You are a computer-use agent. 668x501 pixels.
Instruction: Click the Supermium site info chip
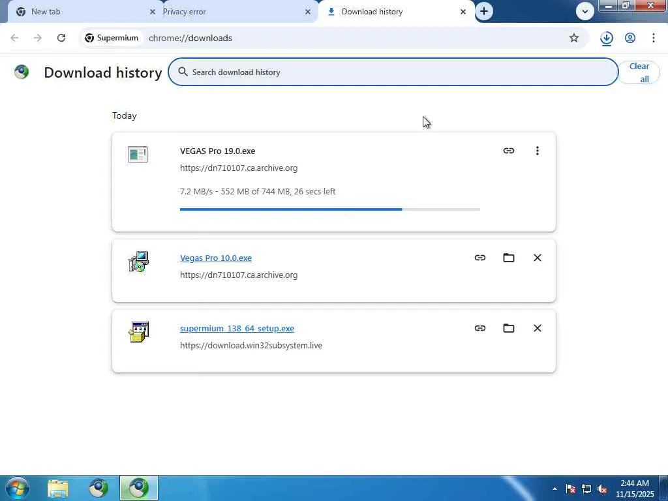[112, 38]
